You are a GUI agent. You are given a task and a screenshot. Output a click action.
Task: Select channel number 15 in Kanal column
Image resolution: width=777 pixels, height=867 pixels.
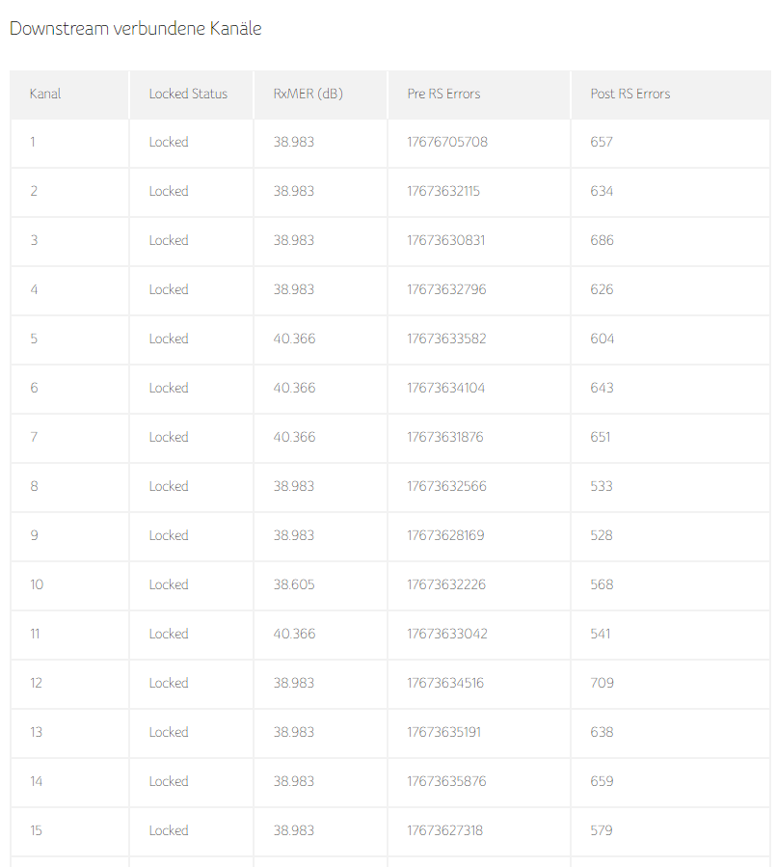36,830
